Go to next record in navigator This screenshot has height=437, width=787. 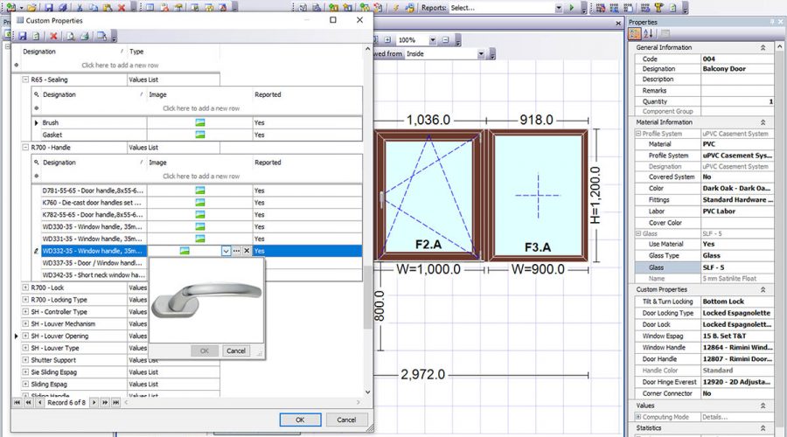click(x=94, y=402)
